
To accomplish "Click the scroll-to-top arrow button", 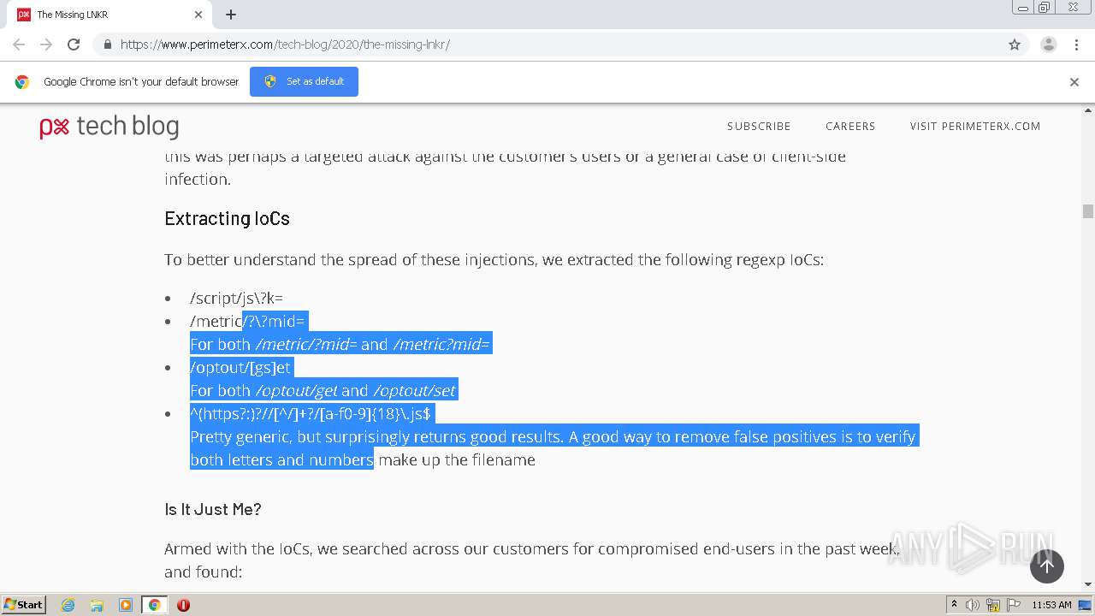I will [1047, 566].
